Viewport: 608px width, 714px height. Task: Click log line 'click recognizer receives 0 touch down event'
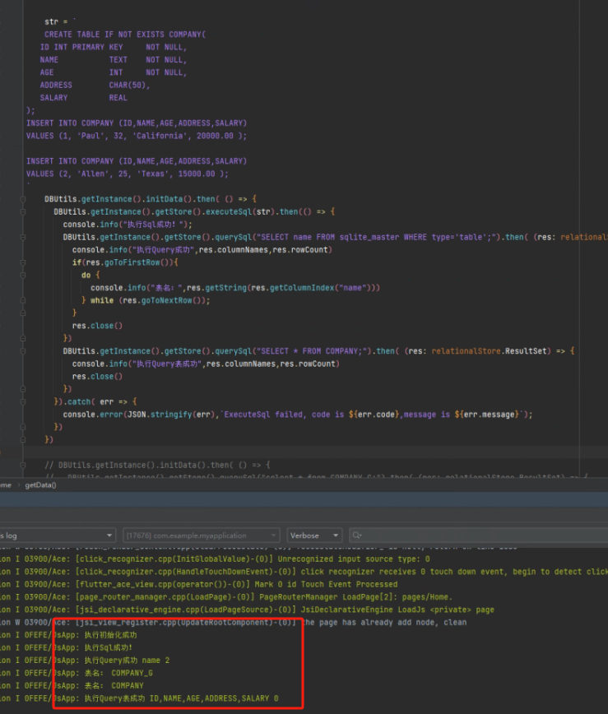(x=304, y=572)
